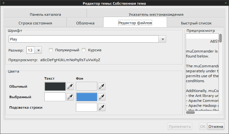
Task: Click the Обычный background color swatch
Action: tap(86, 86)
